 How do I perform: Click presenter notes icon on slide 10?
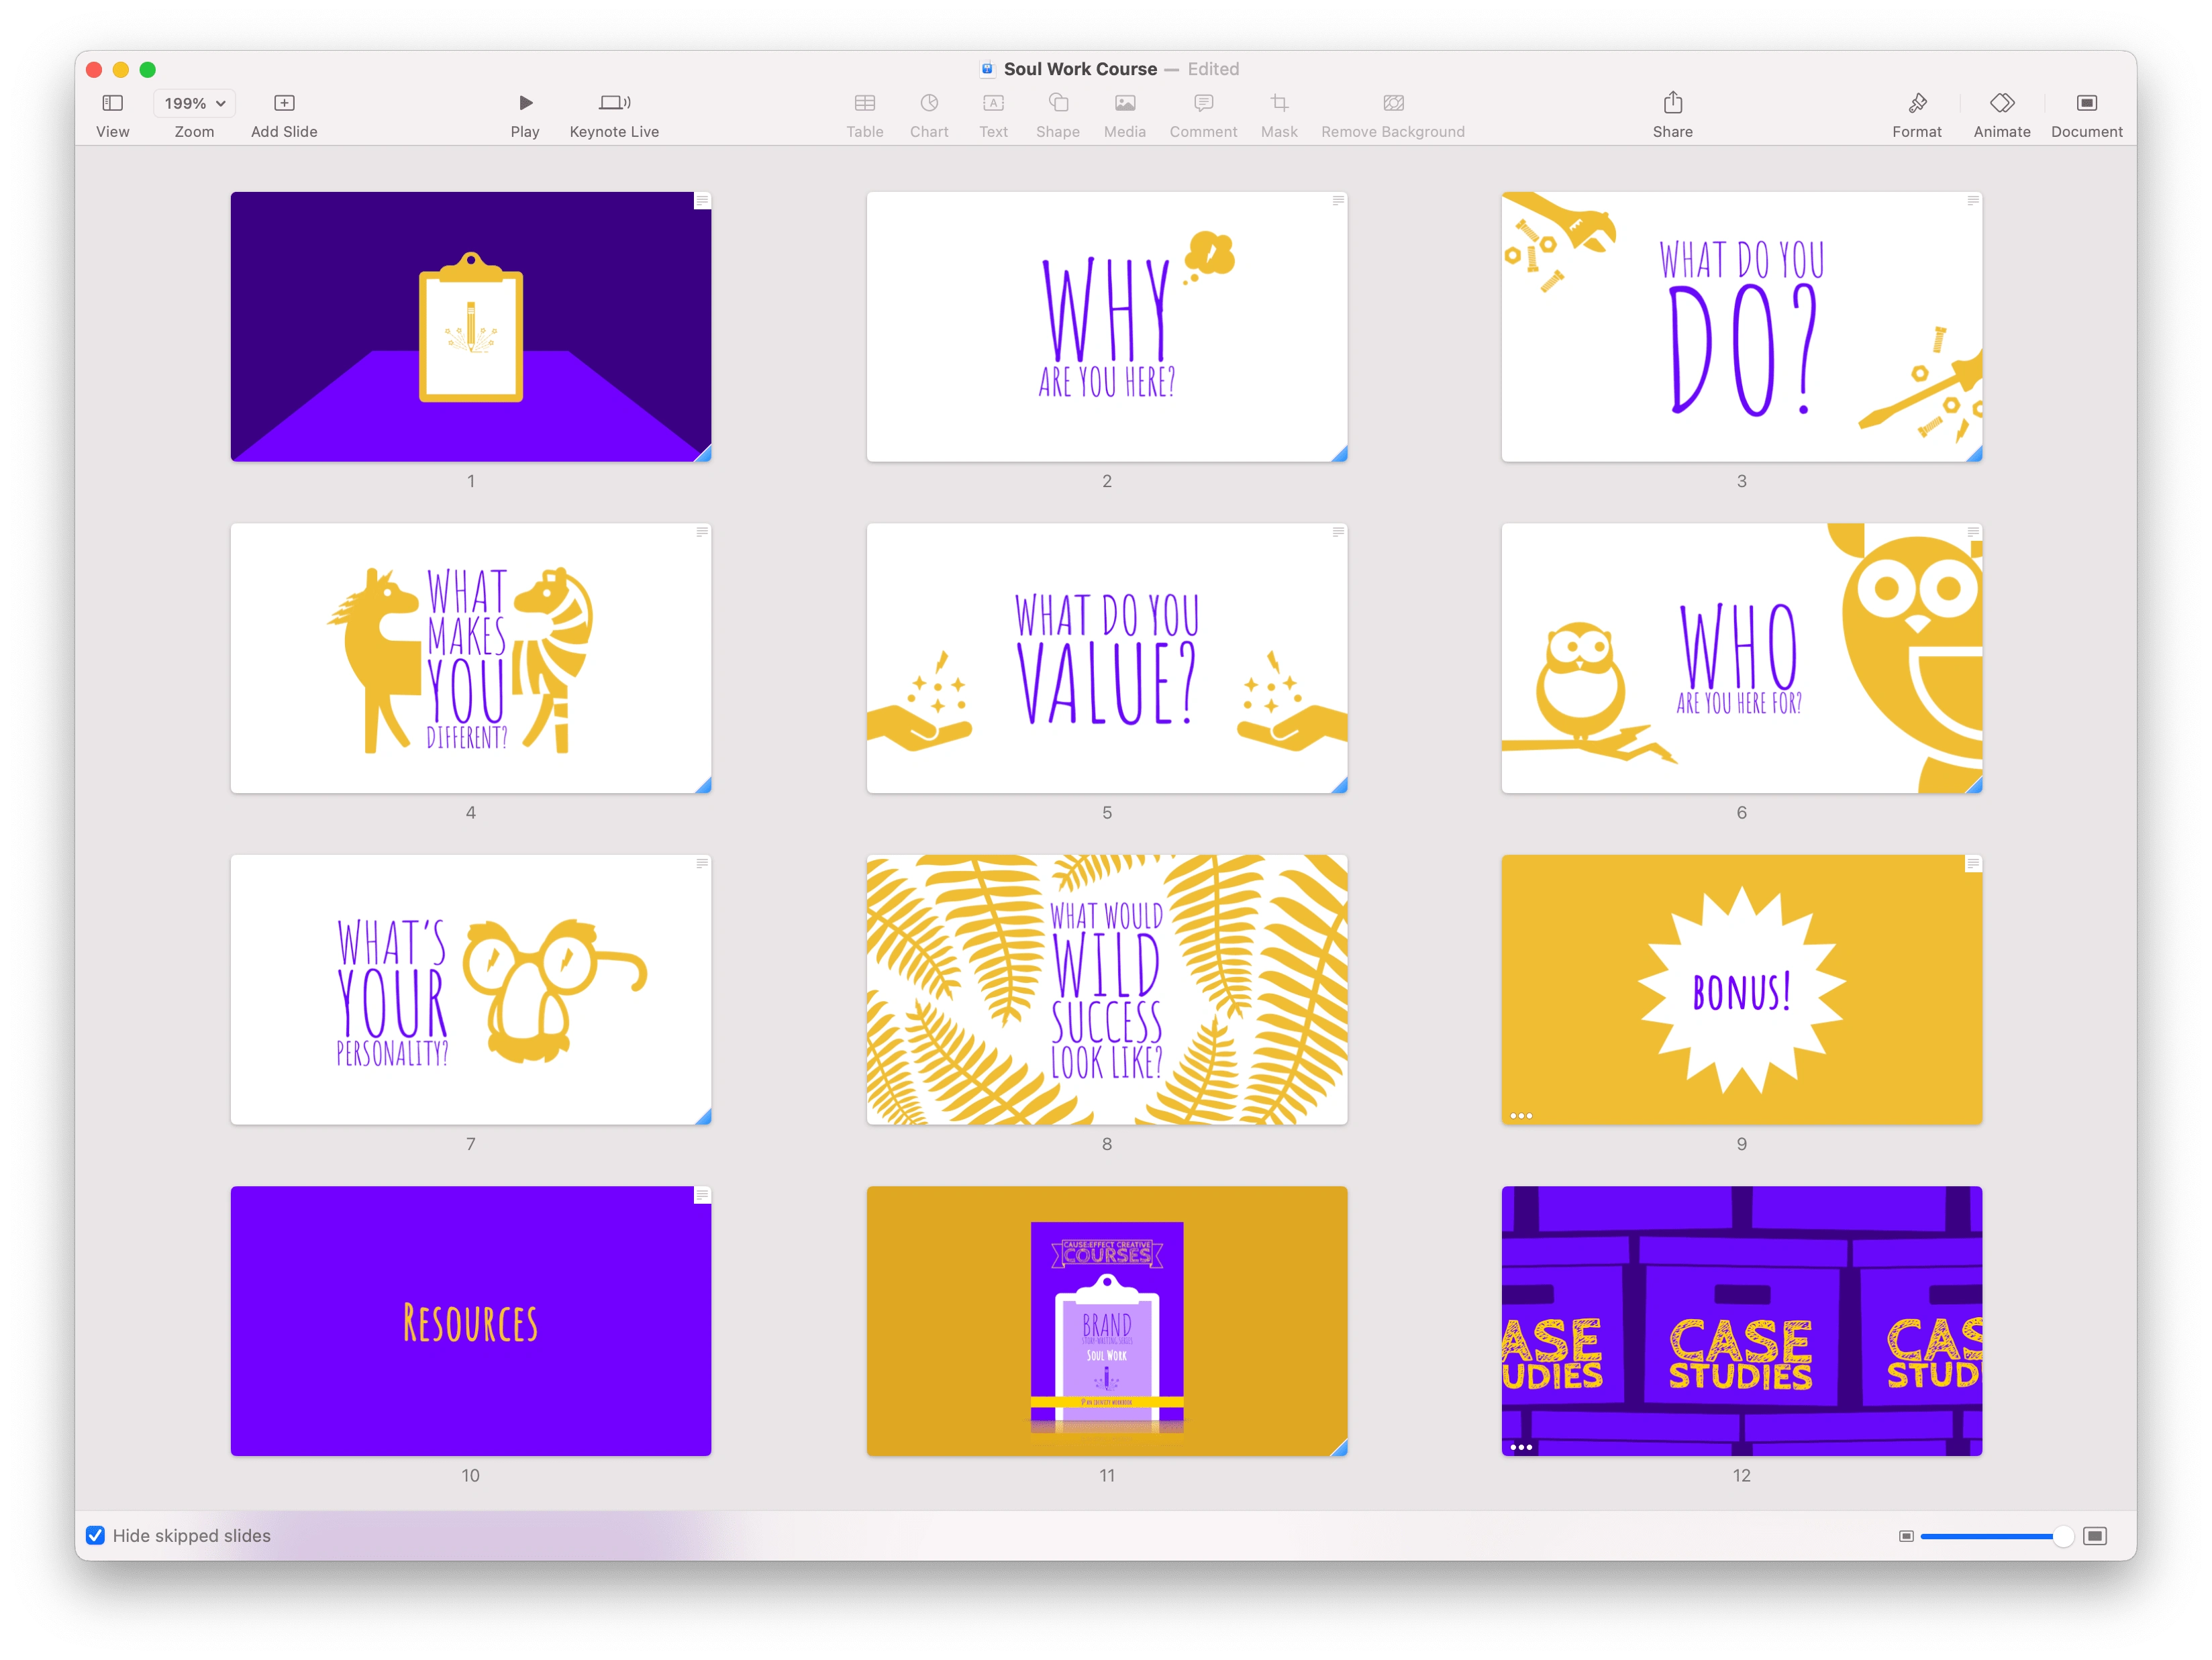pyautogui.click(x=702, y=1195)
